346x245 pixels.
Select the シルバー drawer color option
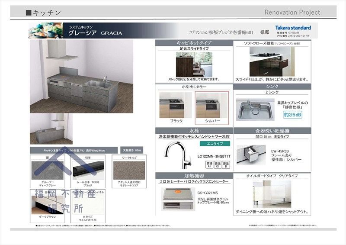click(212, 108)
